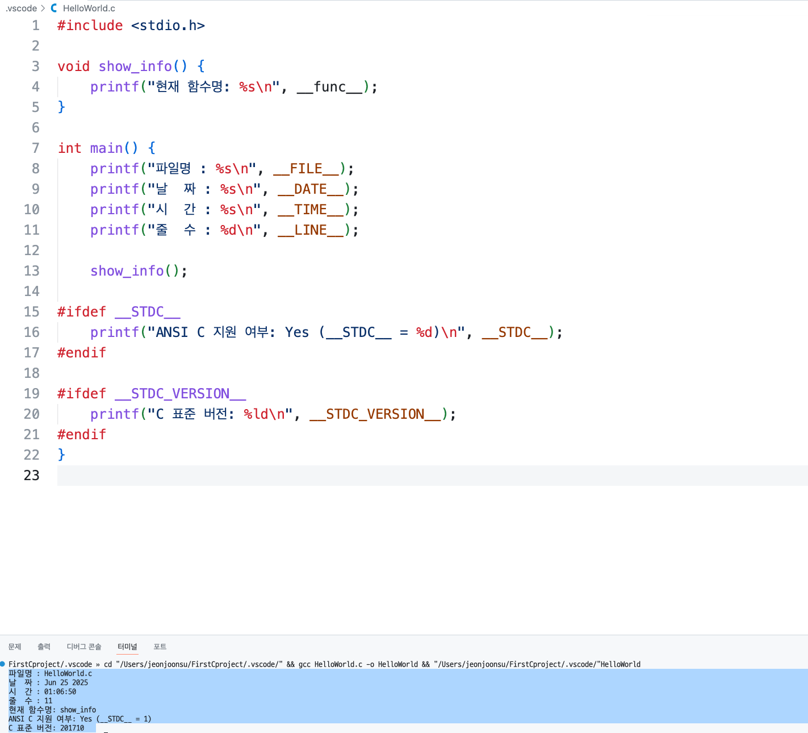Click the printf call on line 16
808x733 pixels.
point(115,332)
